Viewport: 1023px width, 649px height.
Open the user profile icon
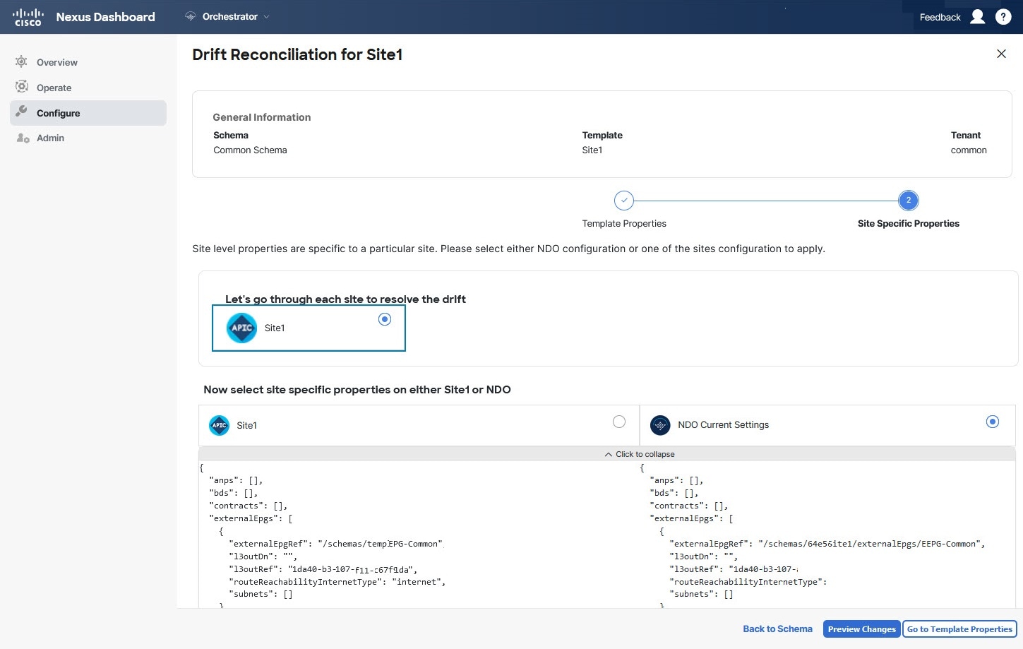pyautogui.click(x=978, y=17)
